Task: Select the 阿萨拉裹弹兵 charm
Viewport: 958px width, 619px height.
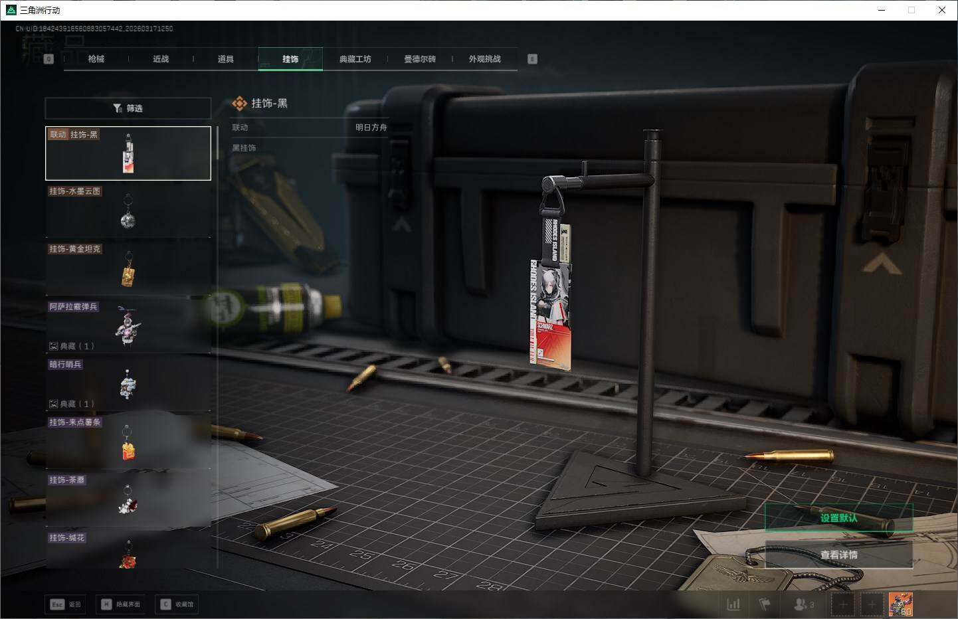Action: pos(128,326)
